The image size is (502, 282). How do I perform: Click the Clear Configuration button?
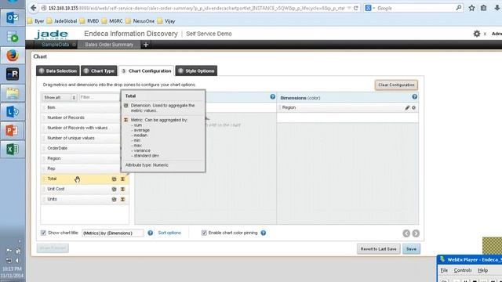click(x=396, y=85)
